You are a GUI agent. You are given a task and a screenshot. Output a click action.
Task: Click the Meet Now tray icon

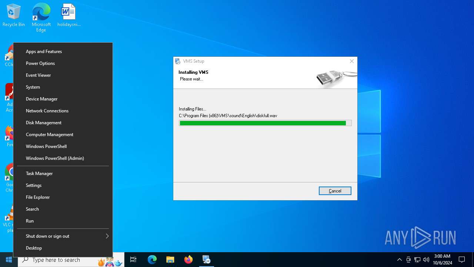click(x=408, y=260)
